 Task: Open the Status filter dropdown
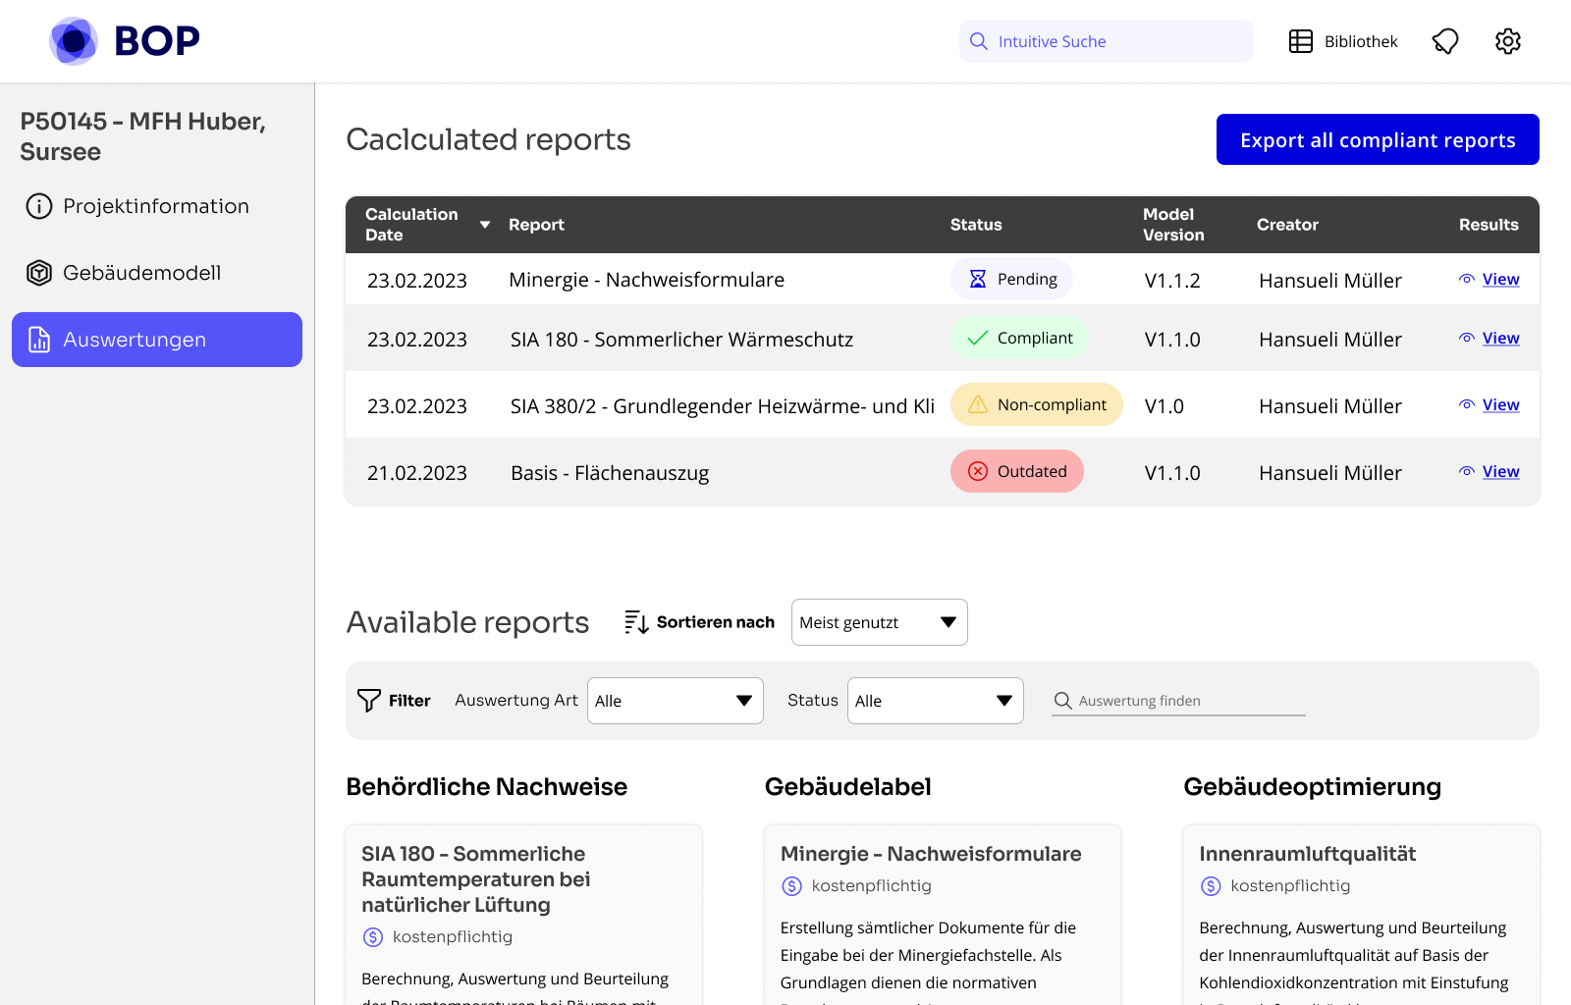936,701
